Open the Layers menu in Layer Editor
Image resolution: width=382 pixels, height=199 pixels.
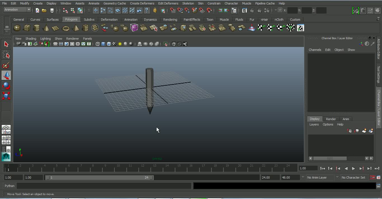tap(314, 124)
